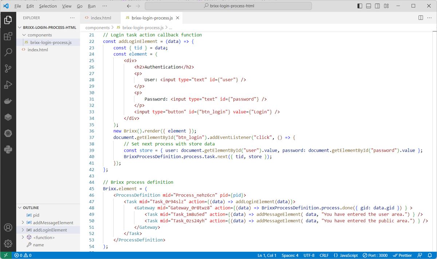This screenshot has width=437, height=259.
Task: Open the Explorer view icon
Action: pos(8,20)
